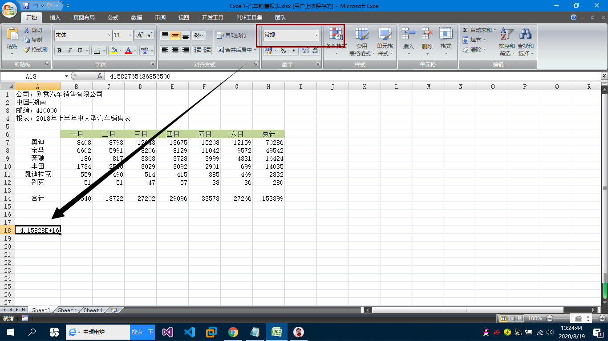
Task: Click the Insert Function fx button
Action: coord(100,76)
